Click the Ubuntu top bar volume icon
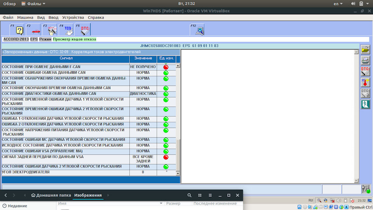 click(x=353, y=3)
